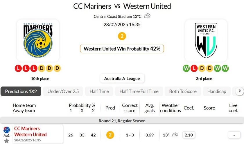Favorite the match with the star icon
This screenshot has width=244, height=144.
(6, 141)
